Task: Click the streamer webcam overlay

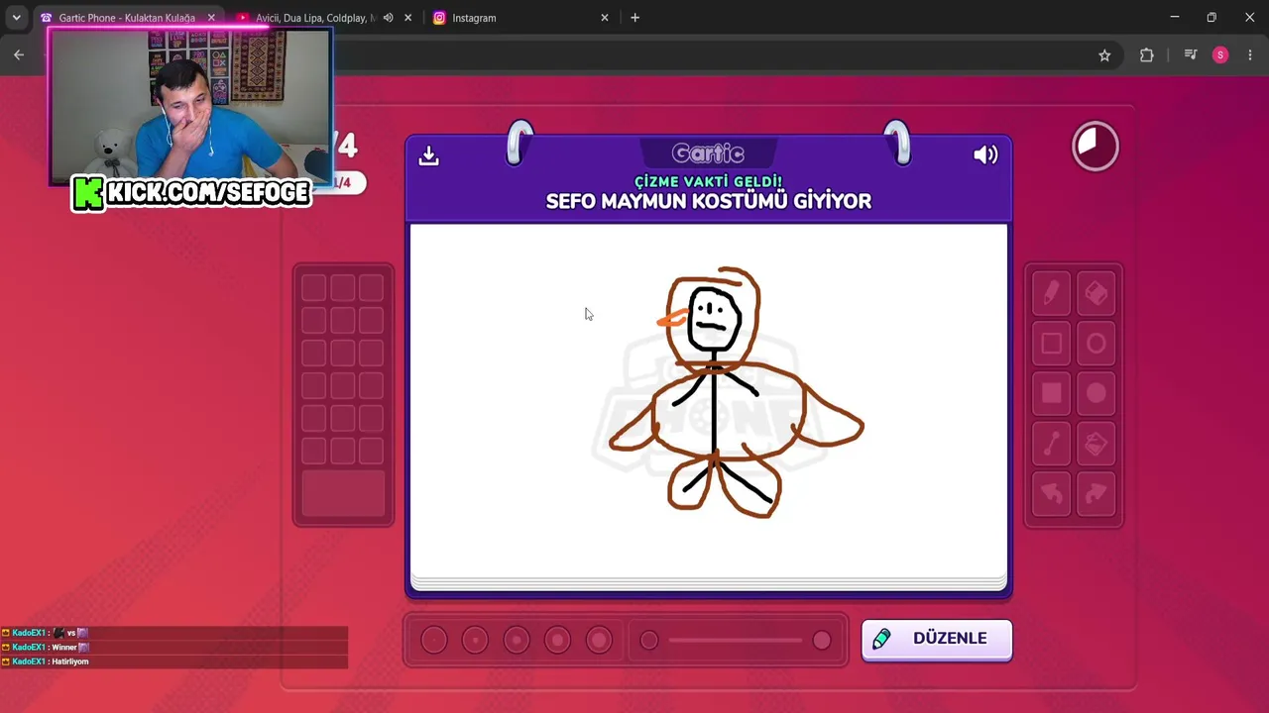Action: [x=190, y=106]
